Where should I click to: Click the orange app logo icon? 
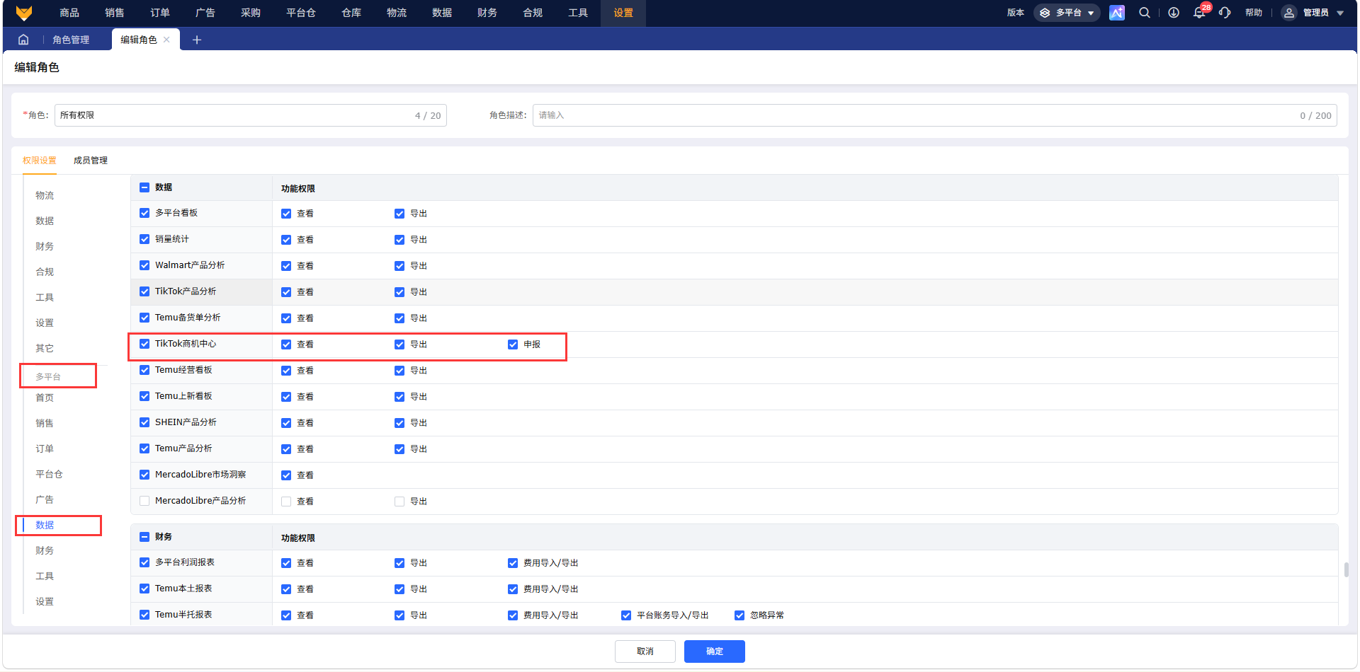(24, 13)
